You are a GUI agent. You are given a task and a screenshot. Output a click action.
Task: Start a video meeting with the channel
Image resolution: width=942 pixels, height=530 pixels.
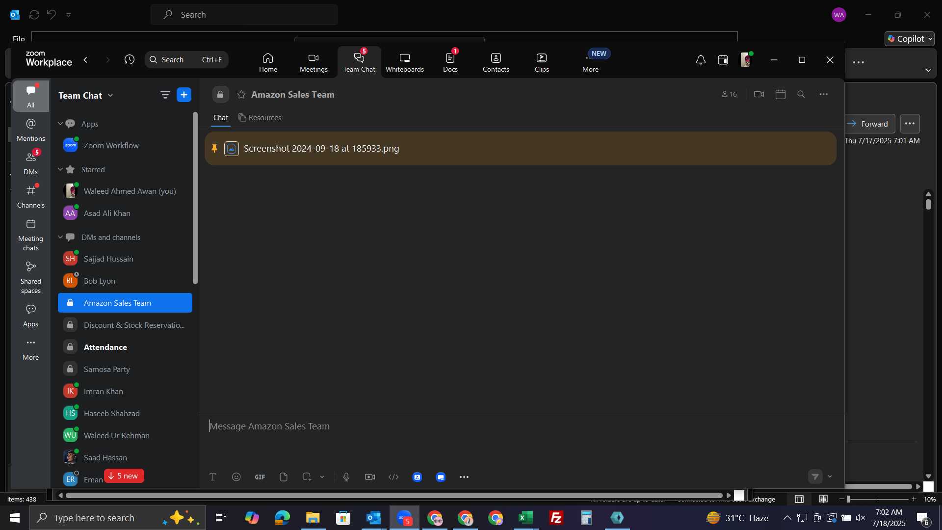pos(759,94)
